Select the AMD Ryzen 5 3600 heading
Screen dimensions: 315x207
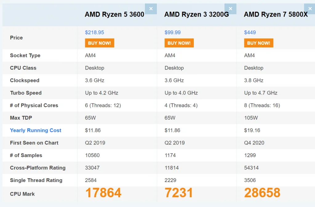pos(114,14)
